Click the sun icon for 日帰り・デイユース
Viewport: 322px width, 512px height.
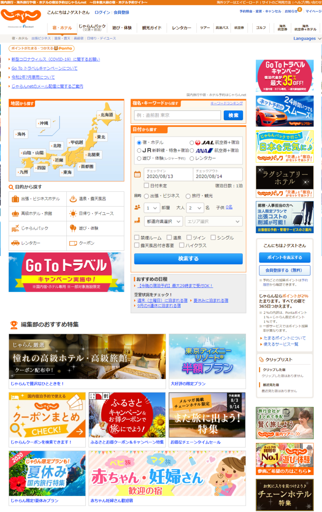[x=73, y=214]
